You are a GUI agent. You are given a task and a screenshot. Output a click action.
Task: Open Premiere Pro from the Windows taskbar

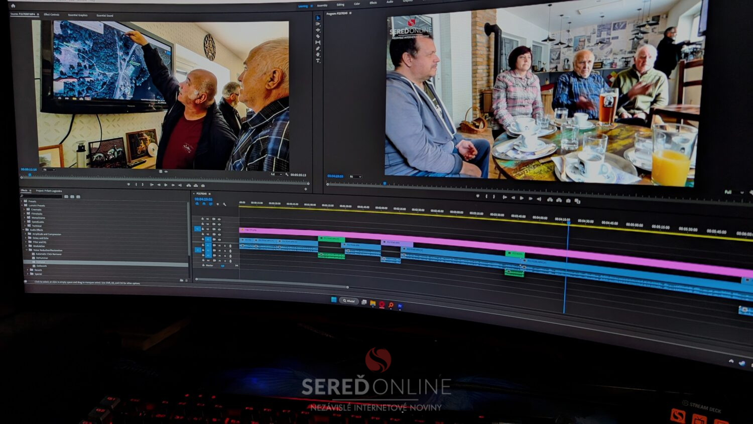[400, 306]
